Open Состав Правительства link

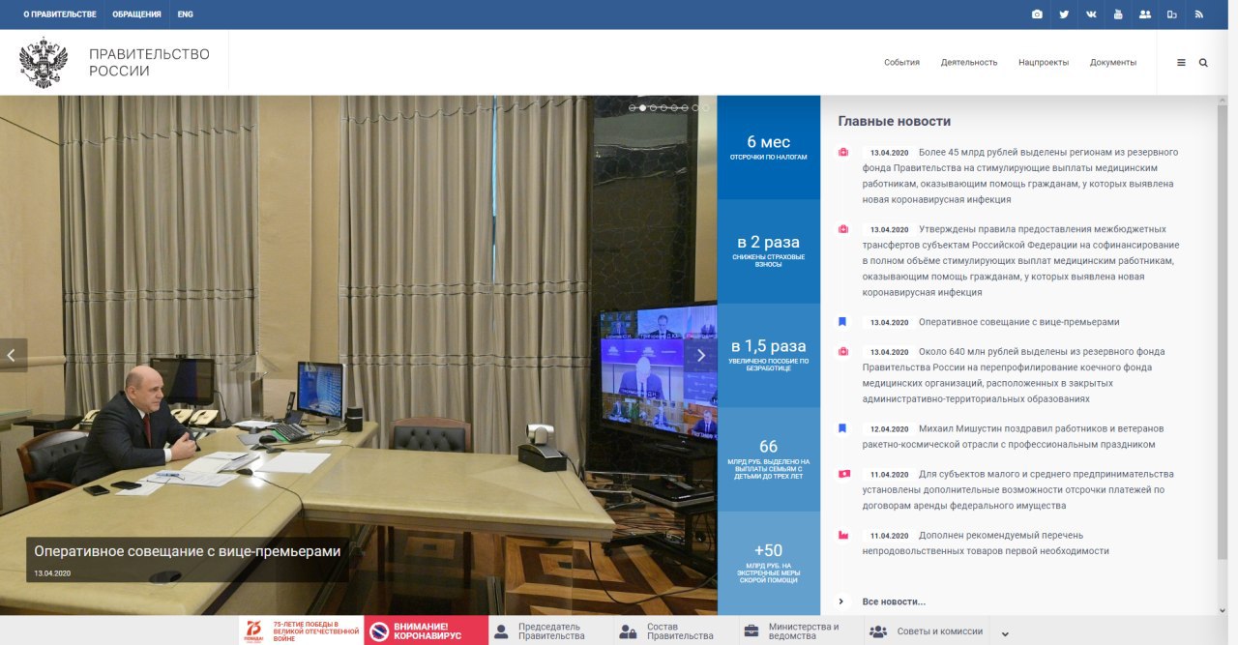[680, 631]
